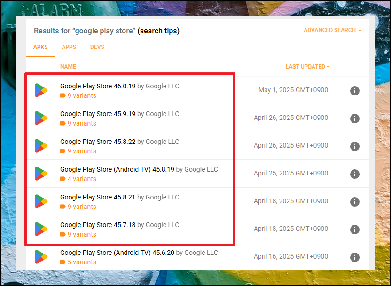Switch to the APPS tab
Image resolution: width=391 pixels, height=286 pixels.
(x=69, y=47)
